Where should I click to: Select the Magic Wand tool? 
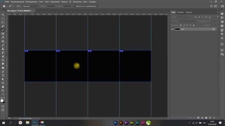tap(3, 26)
